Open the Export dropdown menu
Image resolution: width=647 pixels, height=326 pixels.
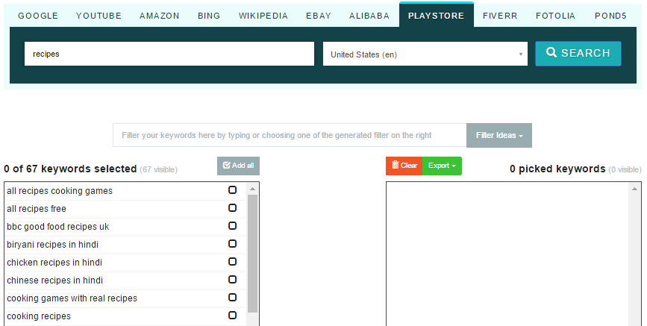click(x=442, y=166)
